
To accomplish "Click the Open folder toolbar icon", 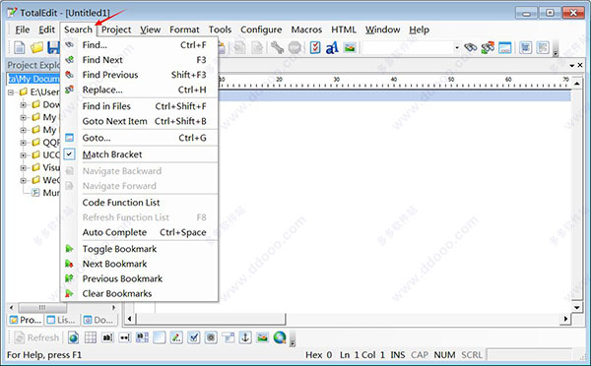I will click(37, 48).
